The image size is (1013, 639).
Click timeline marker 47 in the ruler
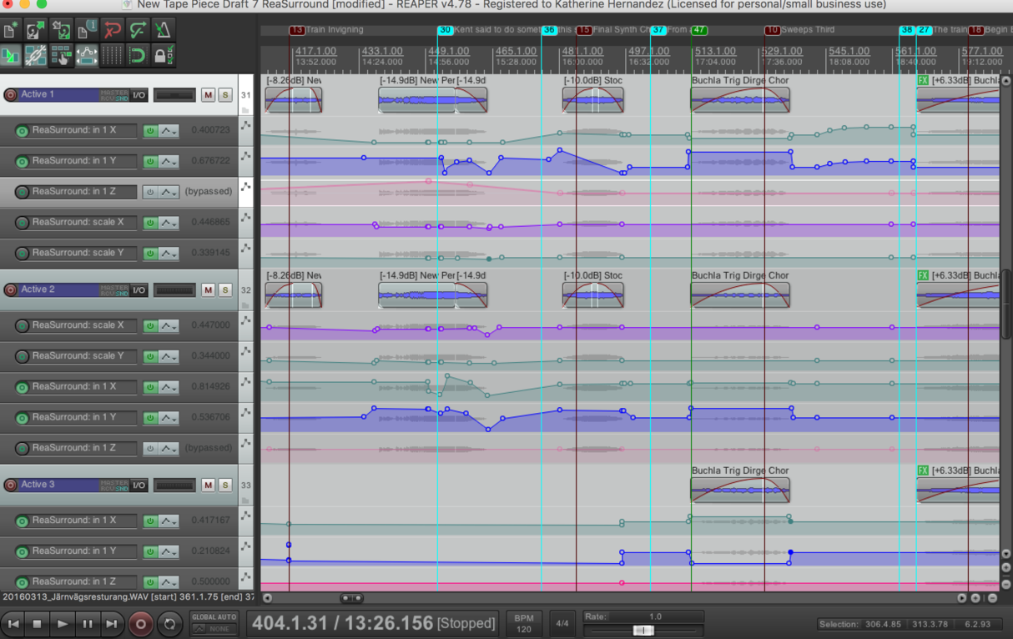coord(699,30)
